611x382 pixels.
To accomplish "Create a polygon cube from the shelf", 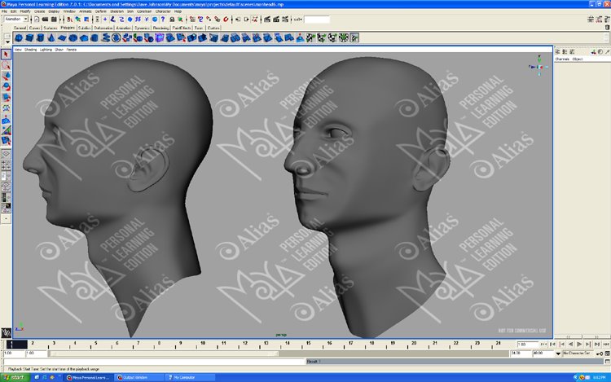I will click(29, 37).
